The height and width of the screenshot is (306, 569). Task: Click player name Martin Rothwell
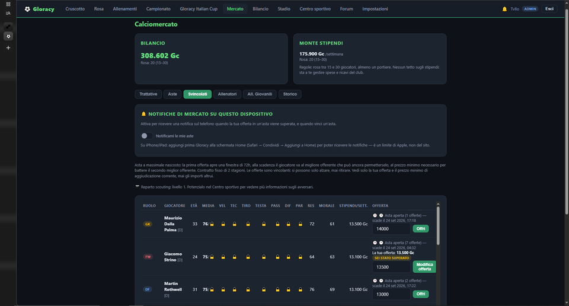[x=172, y=286]
